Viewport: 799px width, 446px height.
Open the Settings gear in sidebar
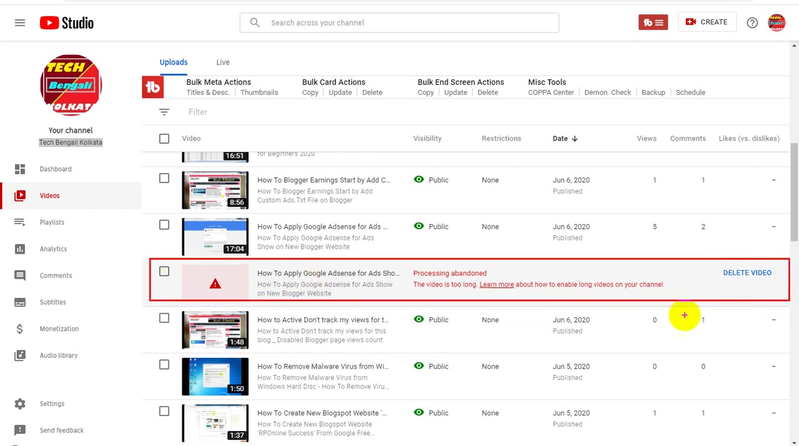pos(20,404)
